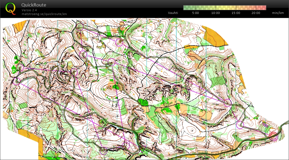Click the purple hatched area beside the finish
Image resolution: width=289 pixels, height=160 pixels.
(x=265, y=125)
